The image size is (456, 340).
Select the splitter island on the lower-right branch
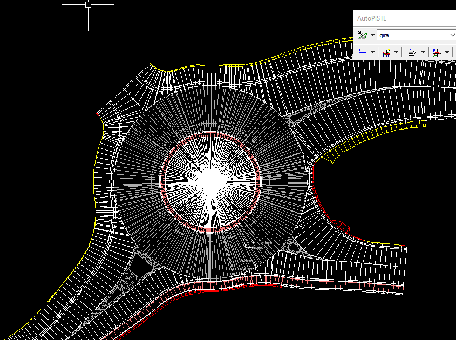pyautogui.click(x=294, y=248)
